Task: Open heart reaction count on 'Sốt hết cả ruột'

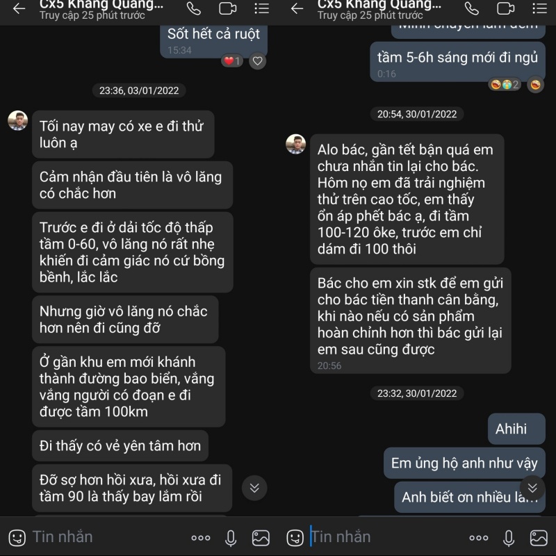Action: pos(232,61)
